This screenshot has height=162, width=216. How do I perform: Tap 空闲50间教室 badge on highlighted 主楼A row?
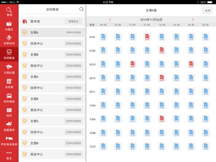click(73, 32)
